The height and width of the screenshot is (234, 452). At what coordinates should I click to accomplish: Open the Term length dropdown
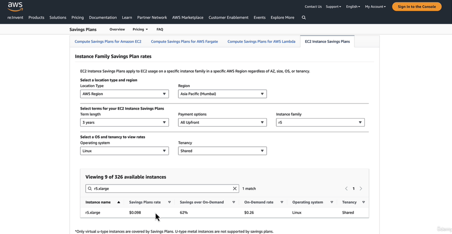pos(124,123)
